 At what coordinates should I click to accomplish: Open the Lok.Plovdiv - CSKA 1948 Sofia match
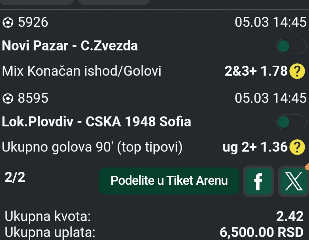[x=96, y=122]
